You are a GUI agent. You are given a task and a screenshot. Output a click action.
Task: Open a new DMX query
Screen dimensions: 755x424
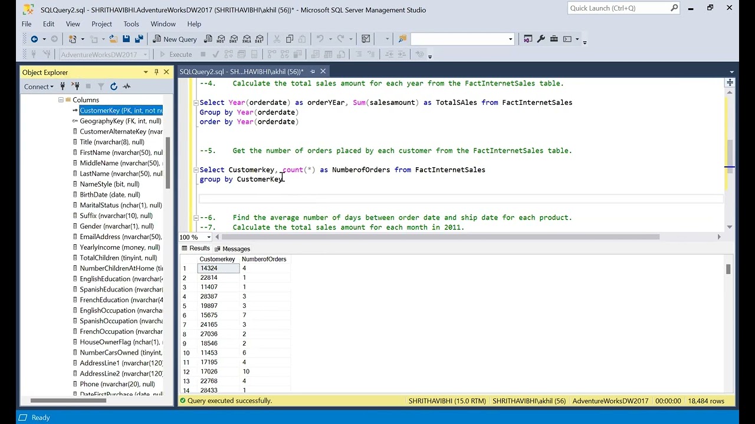coord(234,39)
